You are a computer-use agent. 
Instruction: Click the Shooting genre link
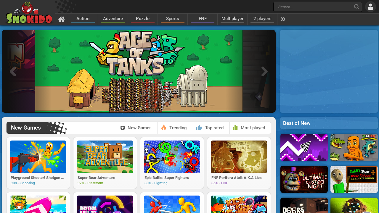pos(28,183)
